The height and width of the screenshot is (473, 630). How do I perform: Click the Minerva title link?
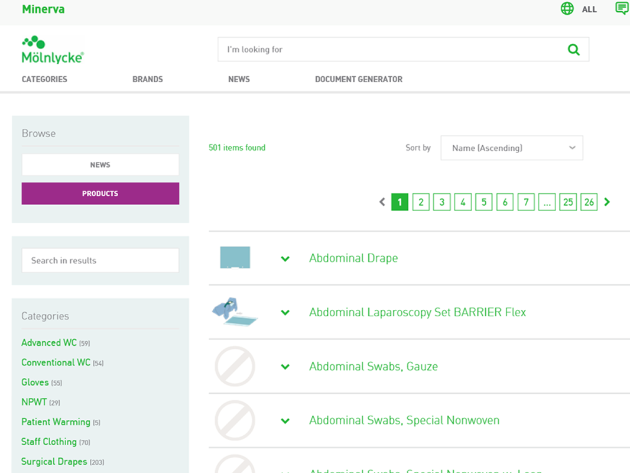(x=43, y=9)
